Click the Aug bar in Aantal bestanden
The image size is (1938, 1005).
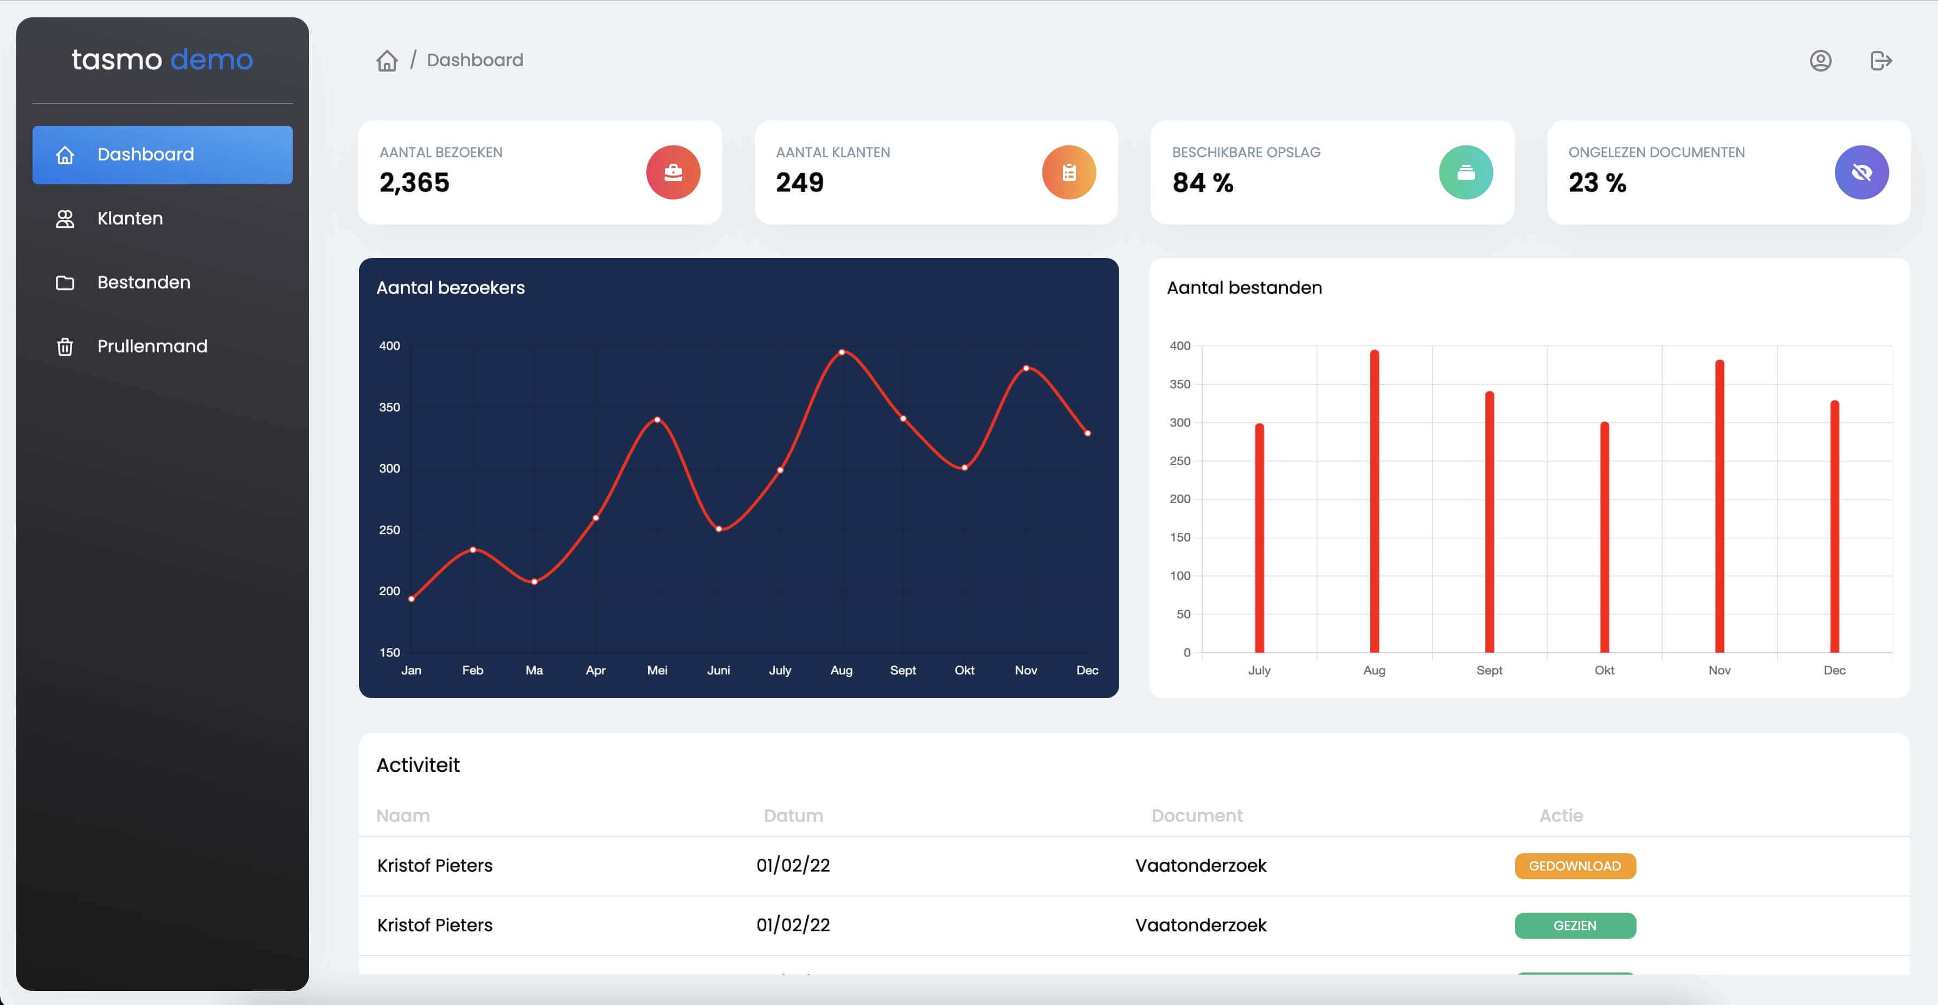(1375, 501)
